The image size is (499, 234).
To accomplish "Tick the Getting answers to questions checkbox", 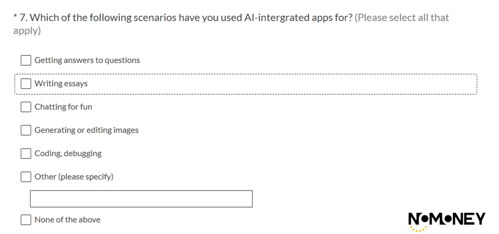I will pyautogui.click(x=26, y=61).
